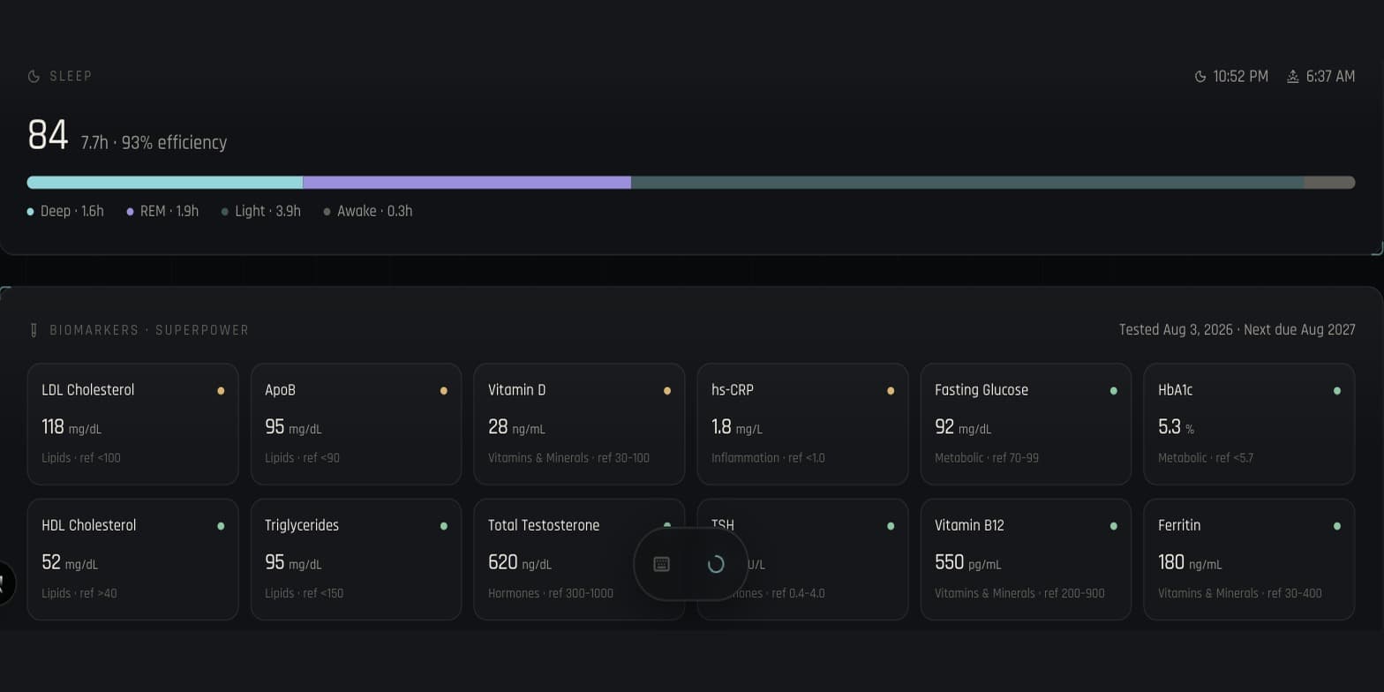
Task: Click the amber status dot on Vitamin D card
Action: point(667,391)
